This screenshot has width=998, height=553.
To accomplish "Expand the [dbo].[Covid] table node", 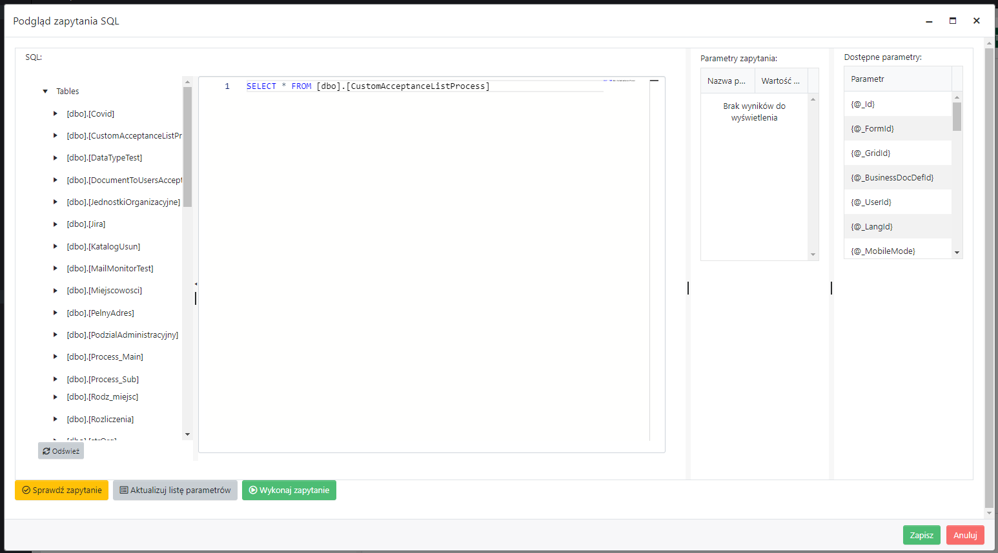I will pyautogui.click(x=55, y=113).
